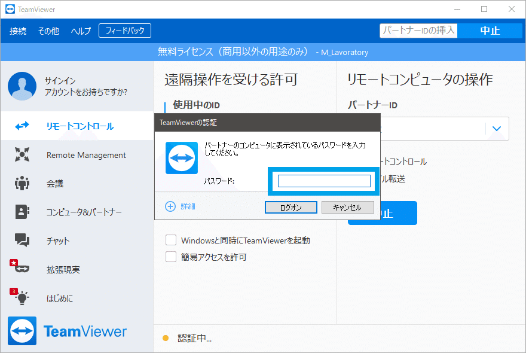Screen dimensions: 526x353
Task: Click the ログオン button
Action: pos(291,208)
